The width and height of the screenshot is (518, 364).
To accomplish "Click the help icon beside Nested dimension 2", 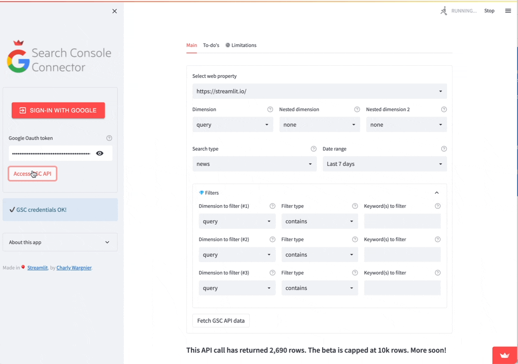I will (x=444, y=109).
